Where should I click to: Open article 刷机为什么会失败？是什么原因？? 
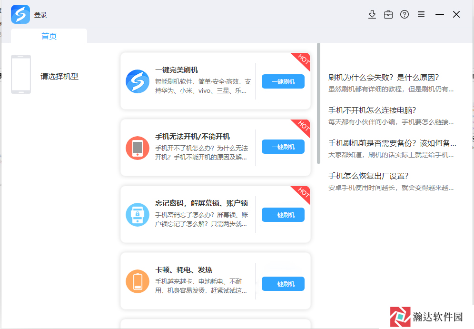pos(384,78)
